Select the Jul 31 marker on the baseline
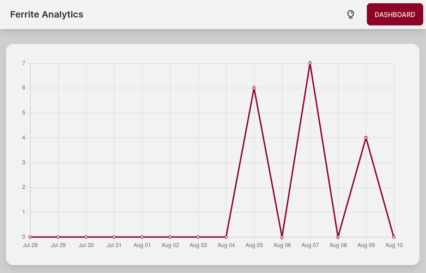This screenshot has width=426, height=273. tap(114, 237)
